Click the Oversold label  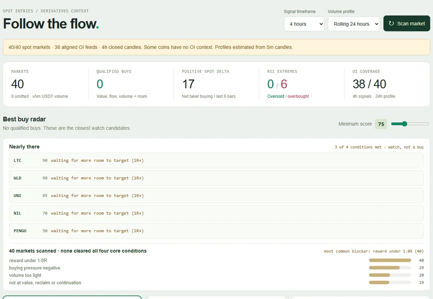[276, 96]
